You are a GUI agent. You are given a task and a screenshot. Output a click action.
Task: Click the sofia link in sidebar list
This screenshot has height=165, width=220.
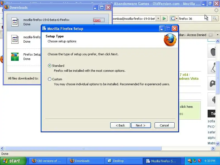point(211,121)
